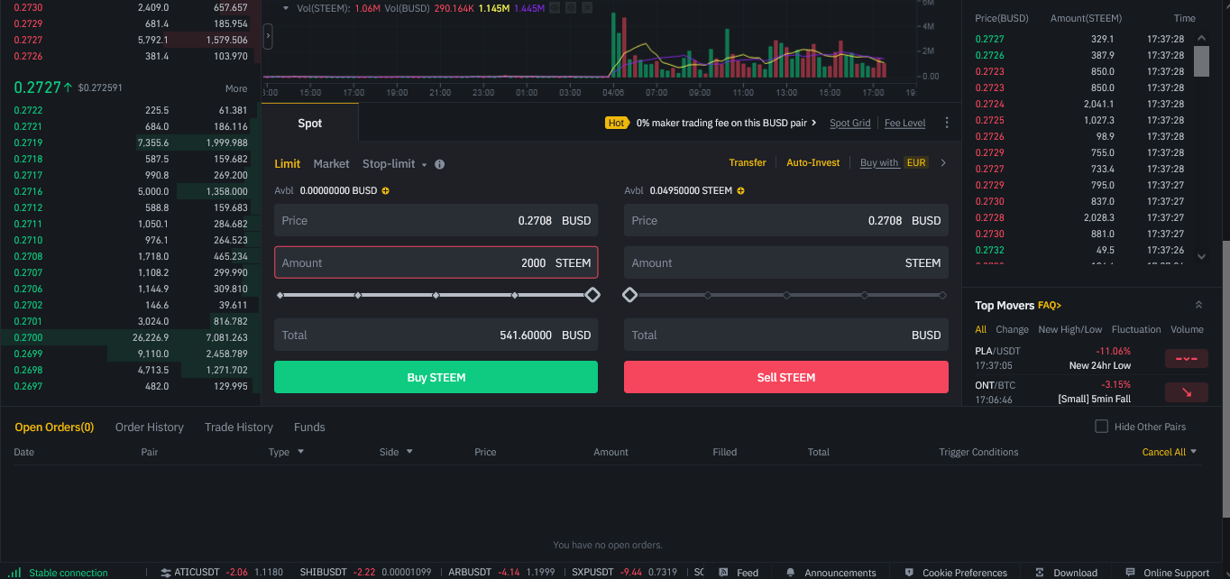This screenshot has width=1230, height=579.
Task: Open the Stop-limit order type dropdown
Action: [x=424, y=165]
